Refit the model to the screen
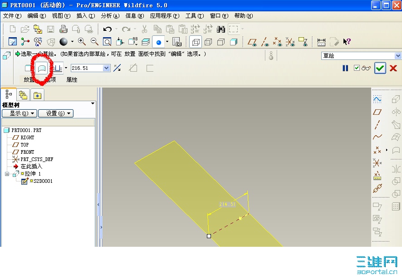The width and height of the screenshot is (402, 279). [107, 42]
